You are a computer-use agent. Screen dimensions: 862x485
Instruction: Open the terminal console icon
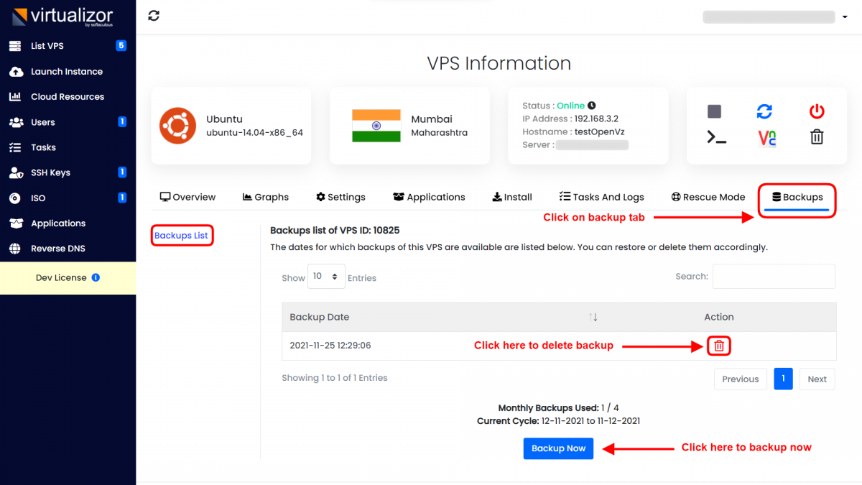[714, 136]
